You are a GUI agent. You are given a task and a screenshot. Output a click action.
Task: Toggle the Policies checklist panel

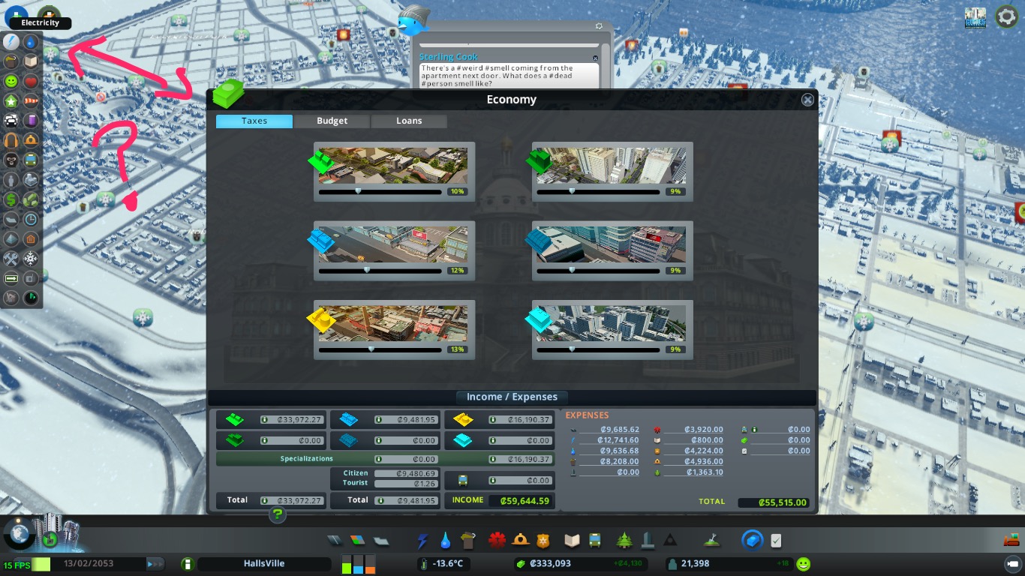777,540
